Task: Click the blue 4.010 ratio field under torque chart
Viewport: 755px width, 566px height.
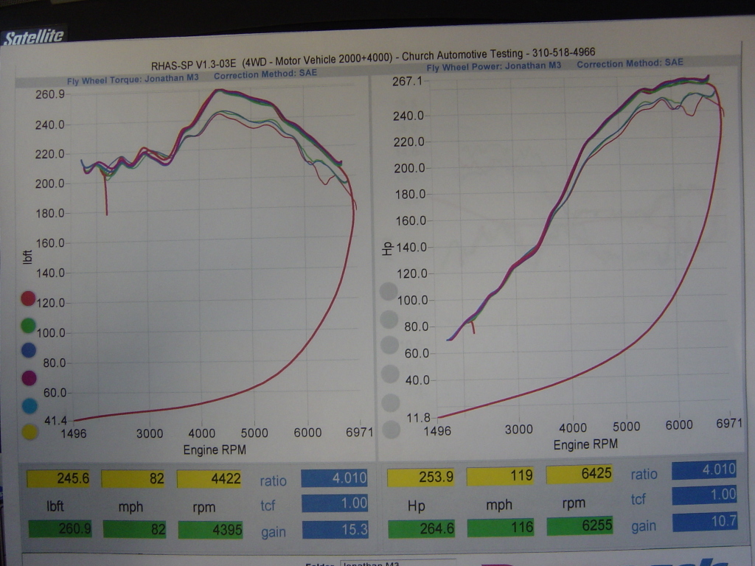Action: click(334, 478)
